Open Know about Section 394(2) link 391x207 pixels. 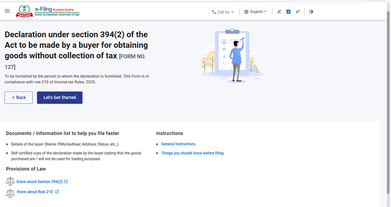pyautogui.click(x=39, y=182)
